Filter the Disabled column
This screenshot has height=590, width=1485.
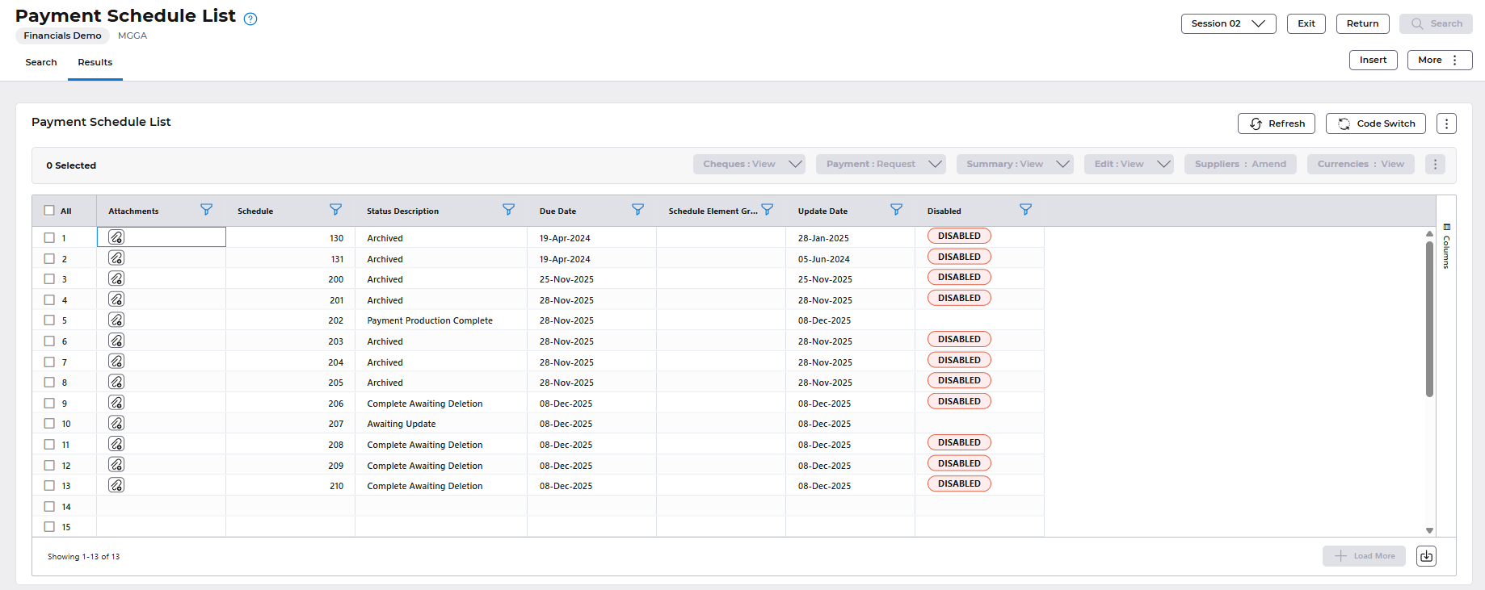point(1025,210)
